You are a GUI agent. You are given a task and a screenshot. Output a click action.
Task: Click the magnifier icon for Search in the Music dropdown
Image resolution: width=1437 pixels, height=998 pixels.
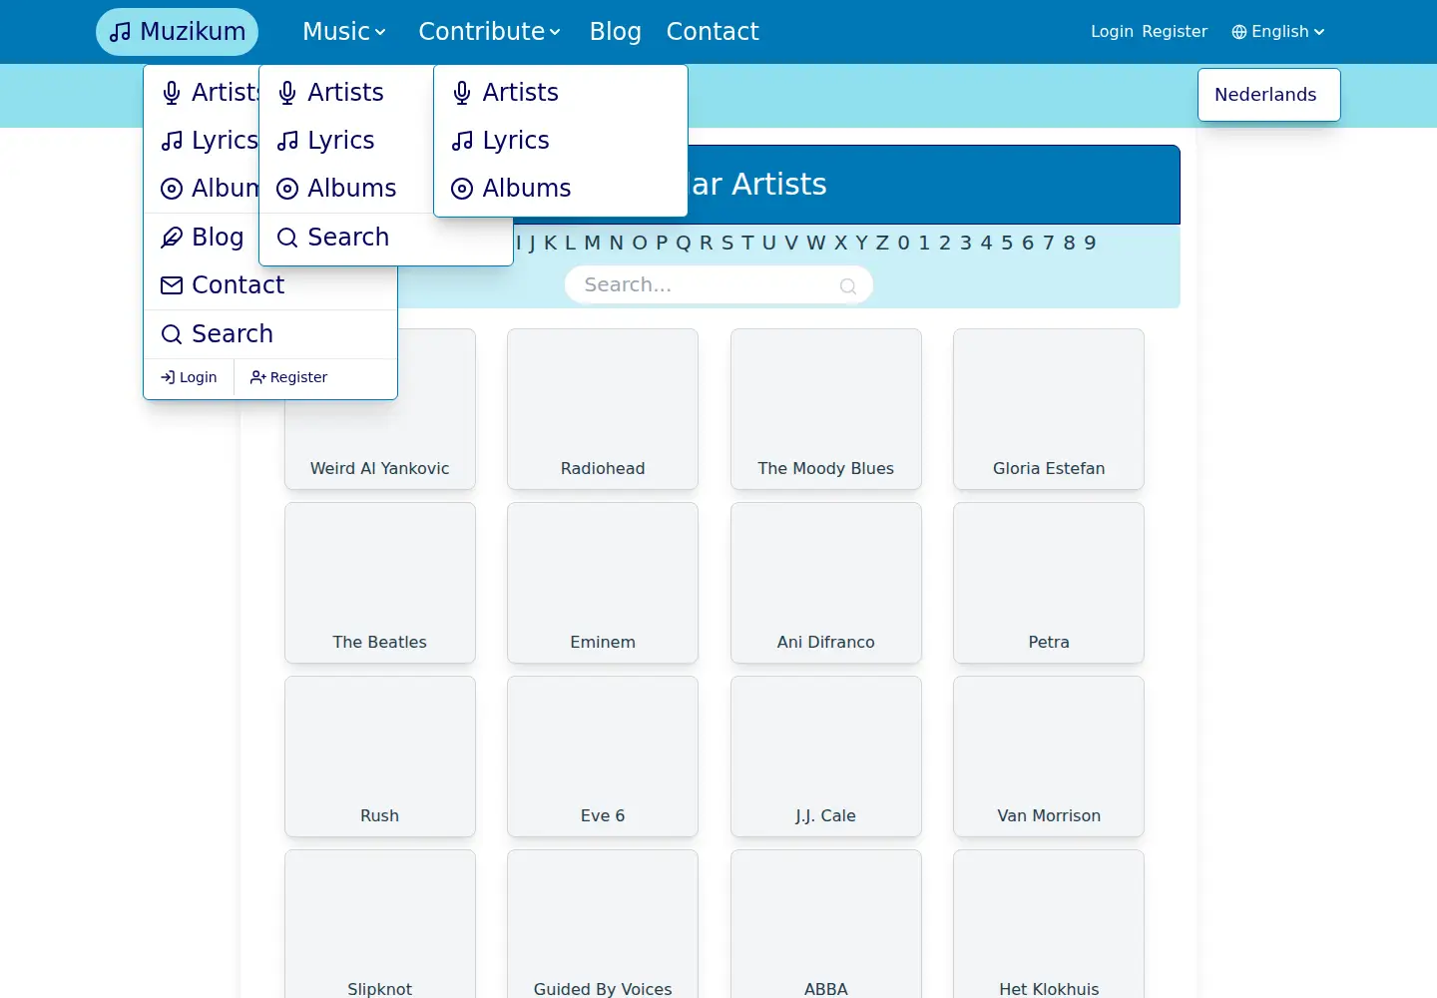coord(287,238)
